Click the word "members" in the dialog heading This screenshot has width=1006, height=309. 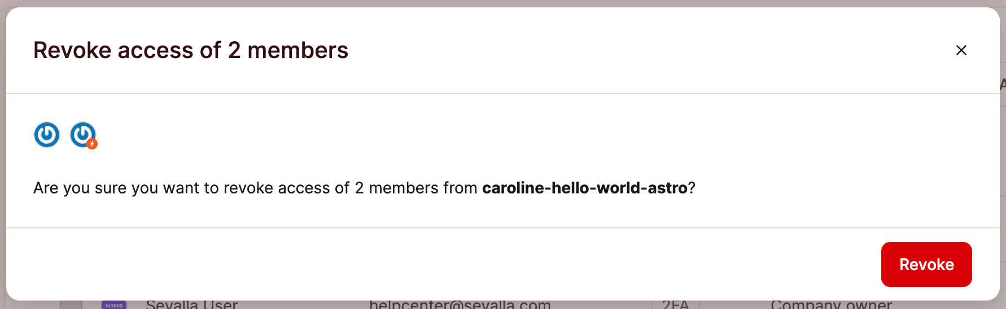(x=298, y=50)
